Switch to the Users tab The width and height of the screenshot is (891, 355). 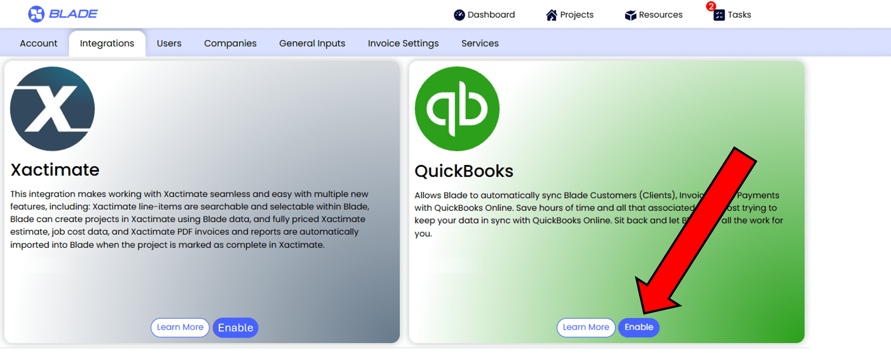click(x=169, y=43)
